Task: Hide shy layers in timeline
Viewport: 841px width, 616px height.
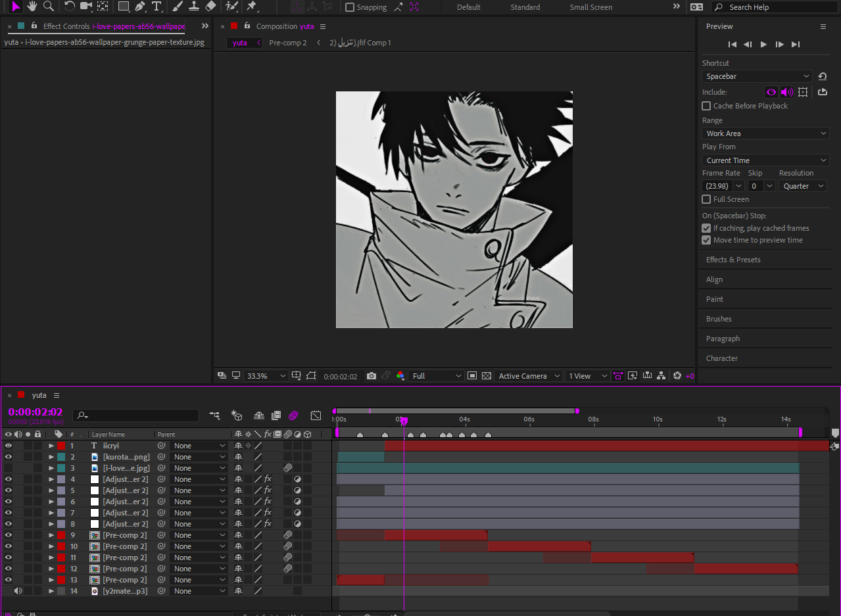Action: (259, 415)
